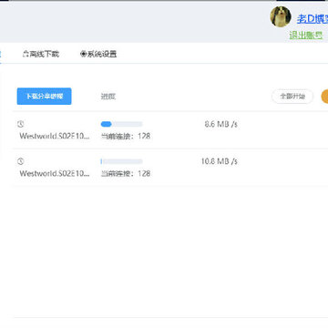Click the cloud icon before 离线下载

click(x=26, y=54)
